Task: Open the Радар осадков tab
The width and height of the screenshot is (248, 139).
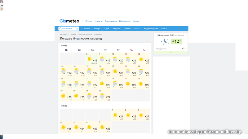Action: 151,28
